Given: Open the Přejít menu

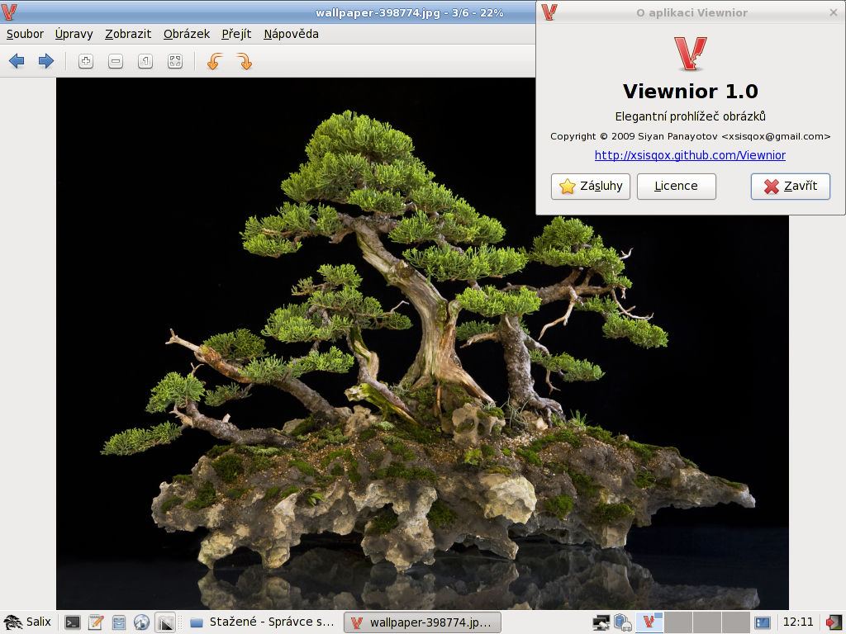Looking at the screenshot, I should click(x=236, y=34).
